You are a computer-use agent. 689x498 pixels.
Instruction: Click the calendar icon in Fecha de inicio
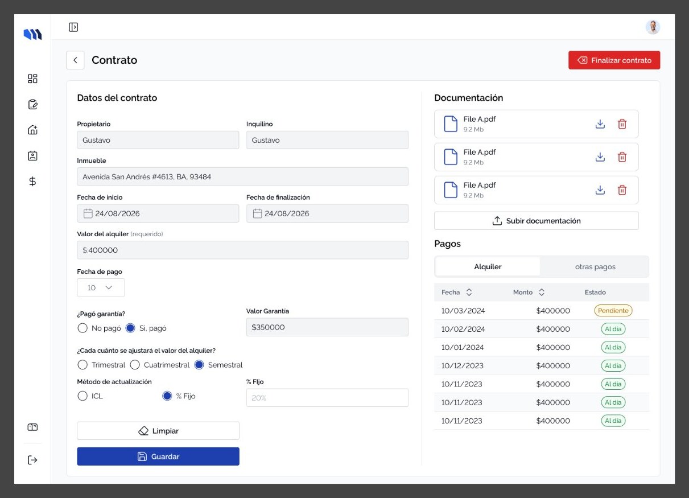coord(88,213)
